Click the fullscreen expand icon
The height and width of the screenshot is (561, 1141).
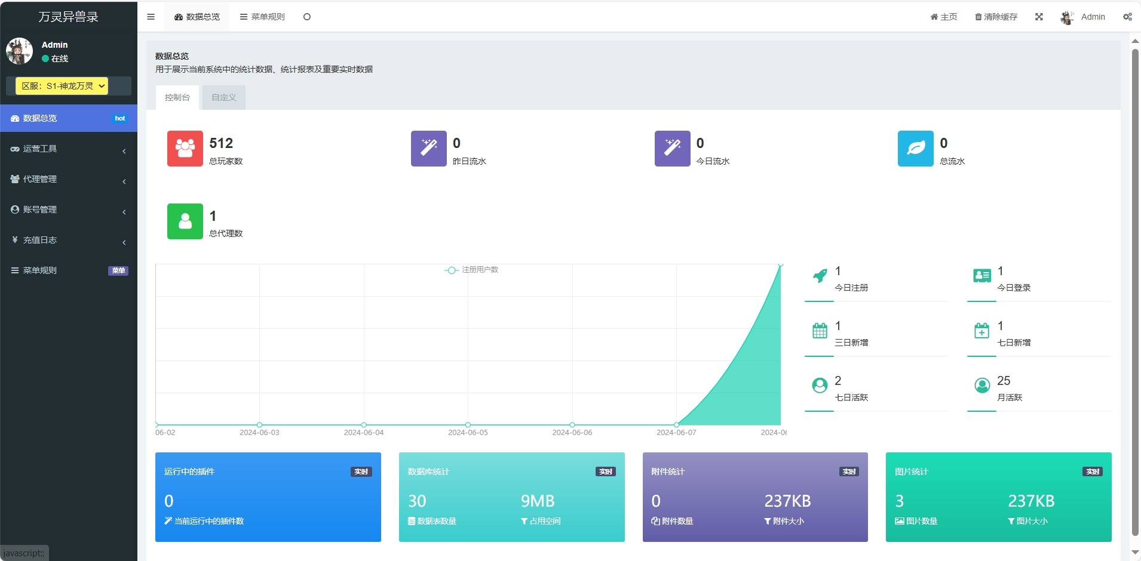[x=1039, y=17]
